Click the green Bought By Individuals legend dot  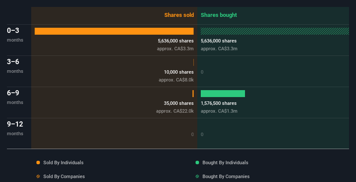point(197,162)
